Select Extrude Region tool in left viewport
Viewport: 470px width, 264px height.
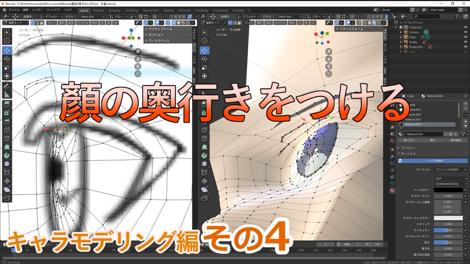point(7,104)
